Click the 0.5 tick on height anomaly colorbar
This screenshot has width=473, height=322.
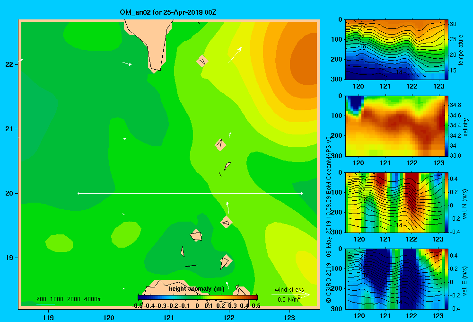coord(256,306)
